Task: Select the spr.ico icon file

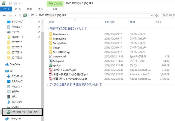Action: (x=51, y=65)
